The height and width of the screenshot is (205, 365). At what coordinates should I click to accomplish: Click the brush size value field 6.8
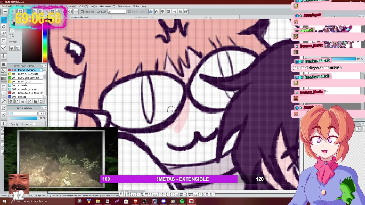point(42,114)
